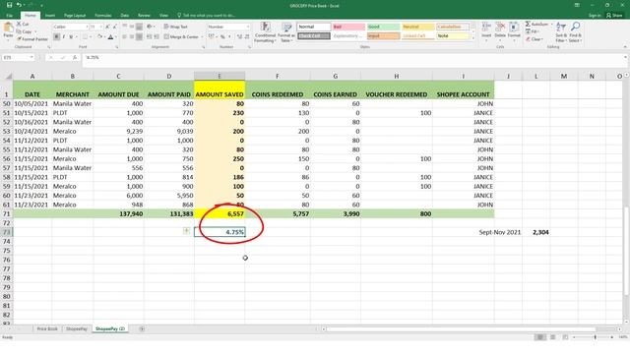Open the Clear dropdown in Editing group
This screenshot has height=354, width=630.
coord(535,39)
